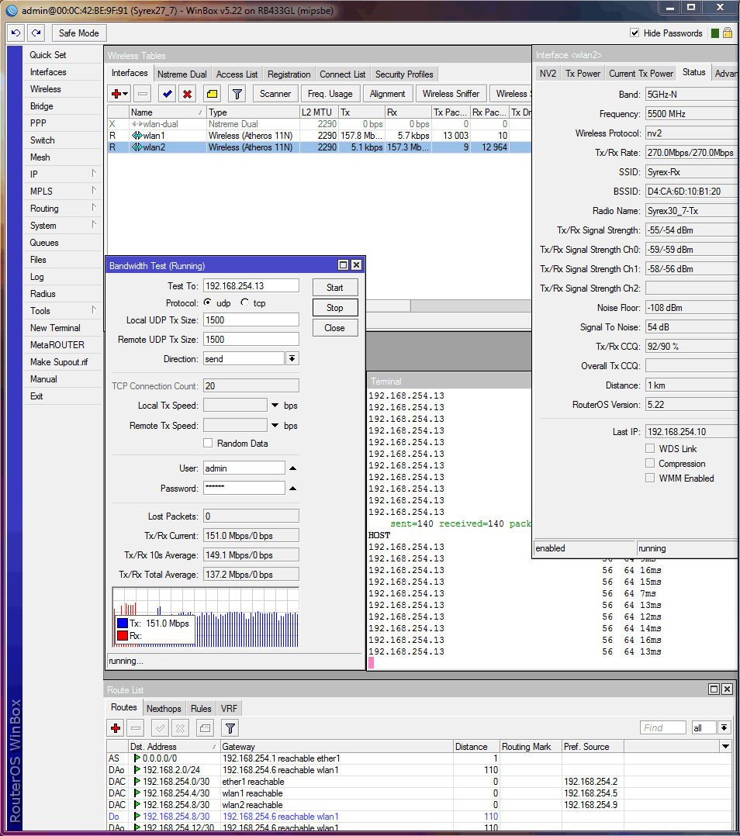Click the padlock icon near Hide Passwords

(x=728, y=33)
